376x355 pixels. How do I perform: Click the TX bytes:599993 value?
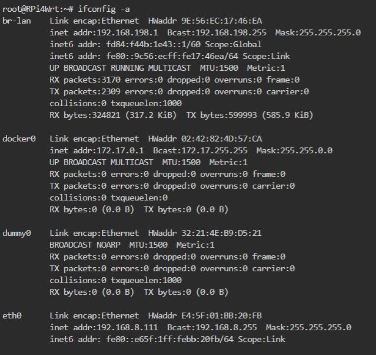(222, 115)
